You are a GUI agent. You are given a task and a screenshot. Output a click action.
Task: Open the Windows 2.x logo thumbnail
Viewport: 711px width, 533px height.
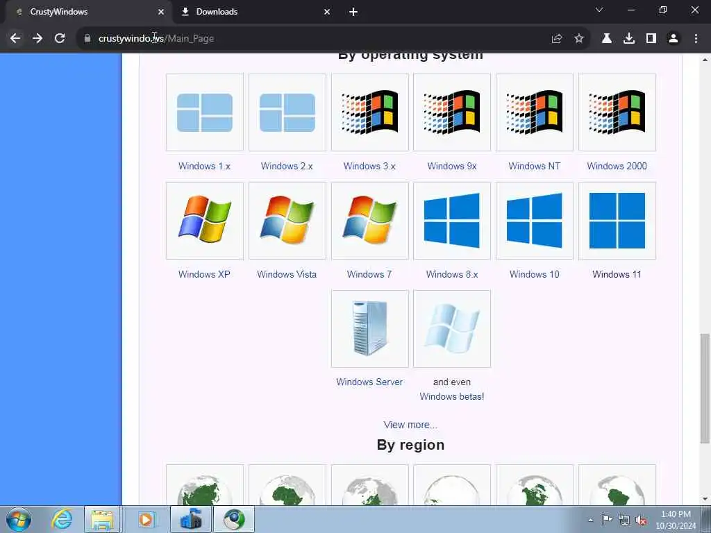click(x=287, y=112)
